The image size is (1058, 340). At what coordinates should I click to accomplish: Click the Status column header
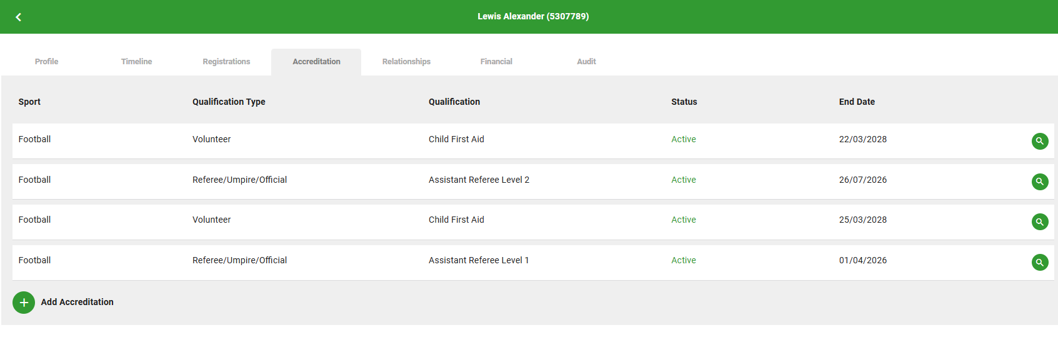click(x=684, y=102)
